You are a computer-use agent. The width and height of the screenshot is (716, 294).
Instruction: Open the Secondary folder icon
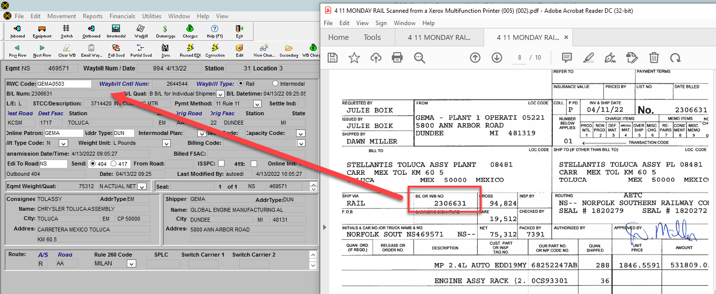289,51
